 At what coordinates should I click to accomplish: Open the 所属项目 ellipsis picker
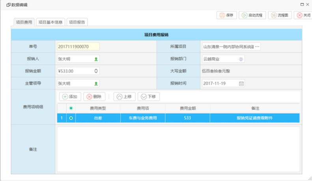(x=257, y=47)
